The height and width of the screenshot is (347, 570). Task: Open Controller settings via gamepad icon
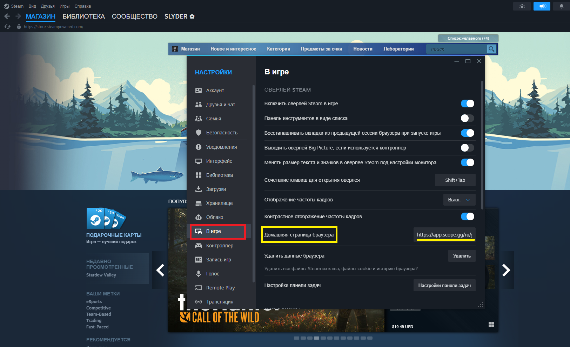point(199,246)
